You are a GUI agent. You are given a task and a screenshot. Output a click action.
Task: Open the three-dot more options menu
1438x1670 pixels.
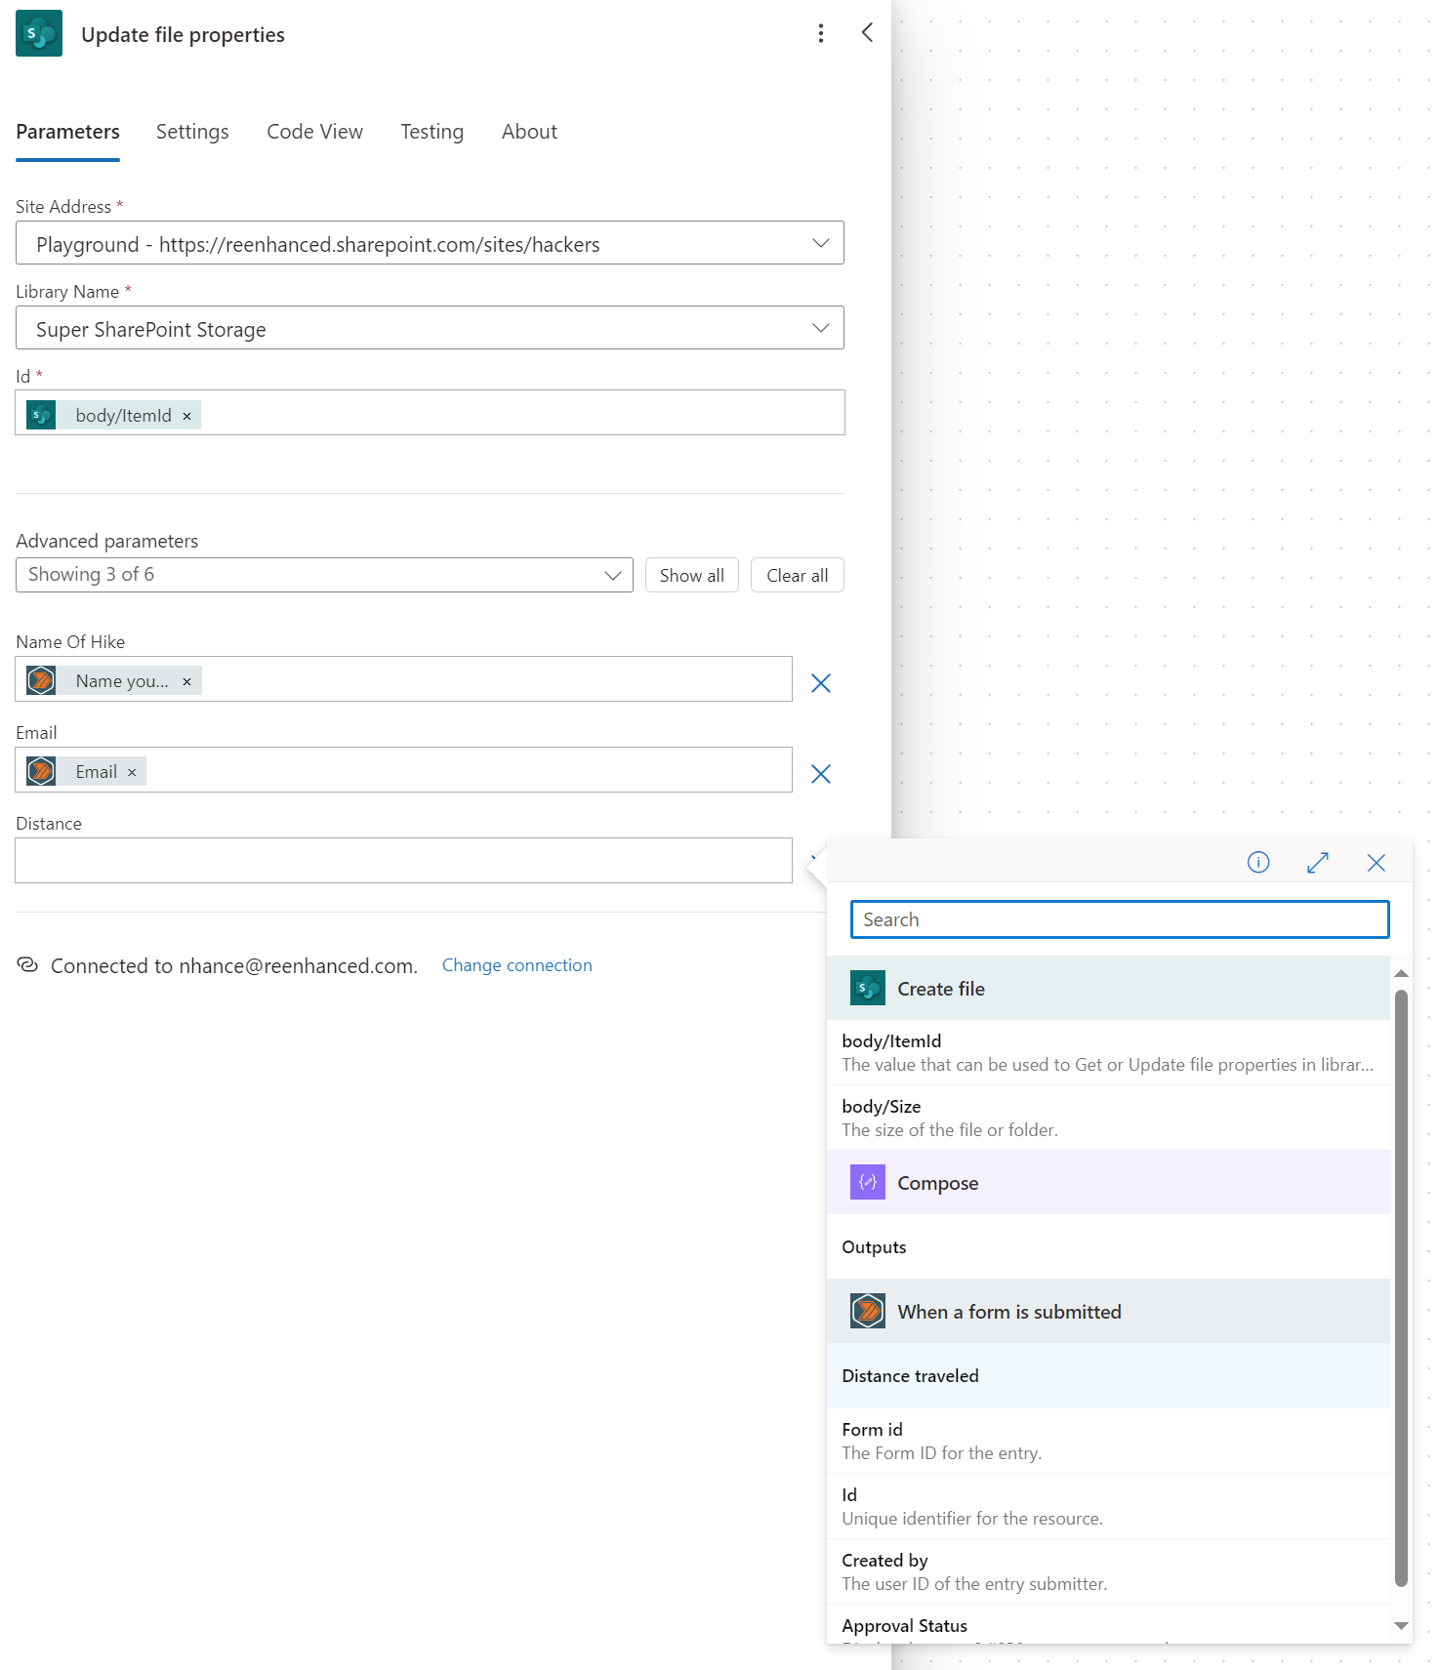tap(821, 34)
